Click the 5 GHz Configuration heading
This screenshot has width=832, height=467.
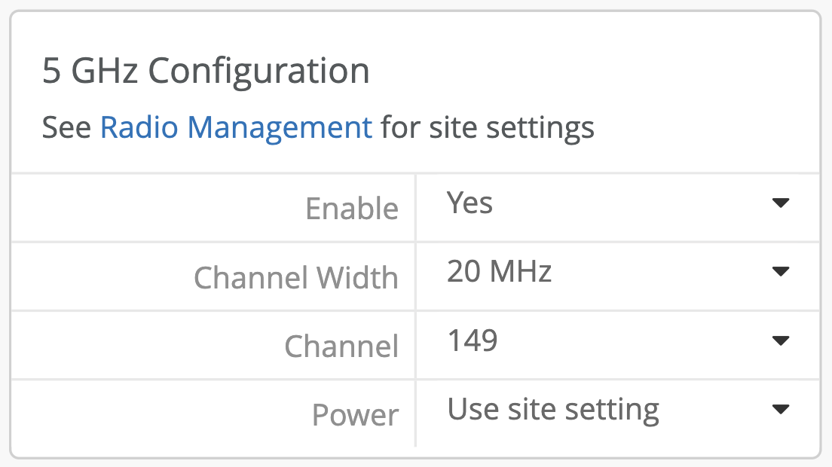click(x=205, y=71)
